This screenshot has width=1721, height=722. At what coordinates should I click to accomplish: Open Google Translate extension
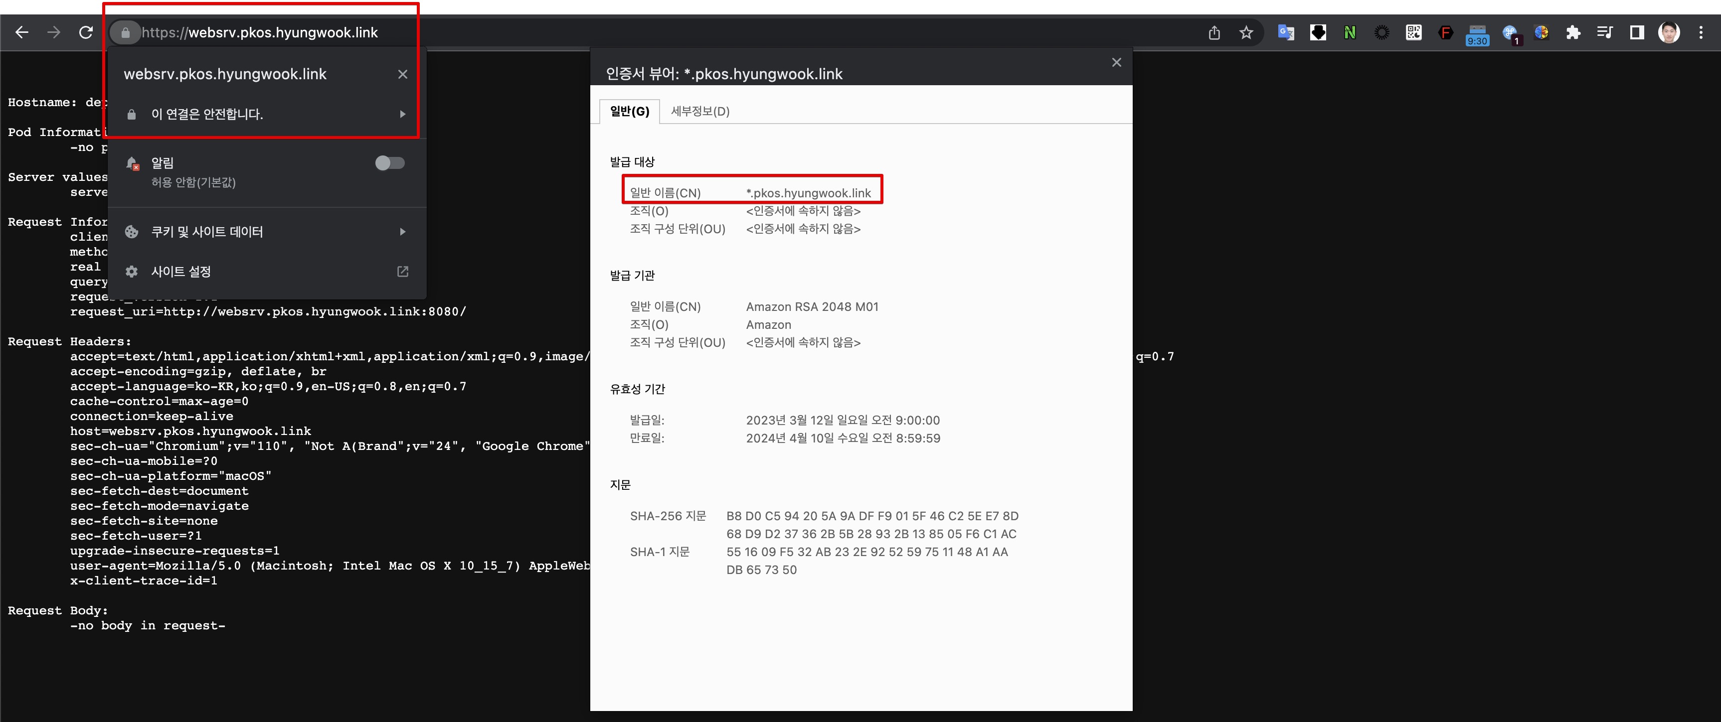(x=1285, y=32)
